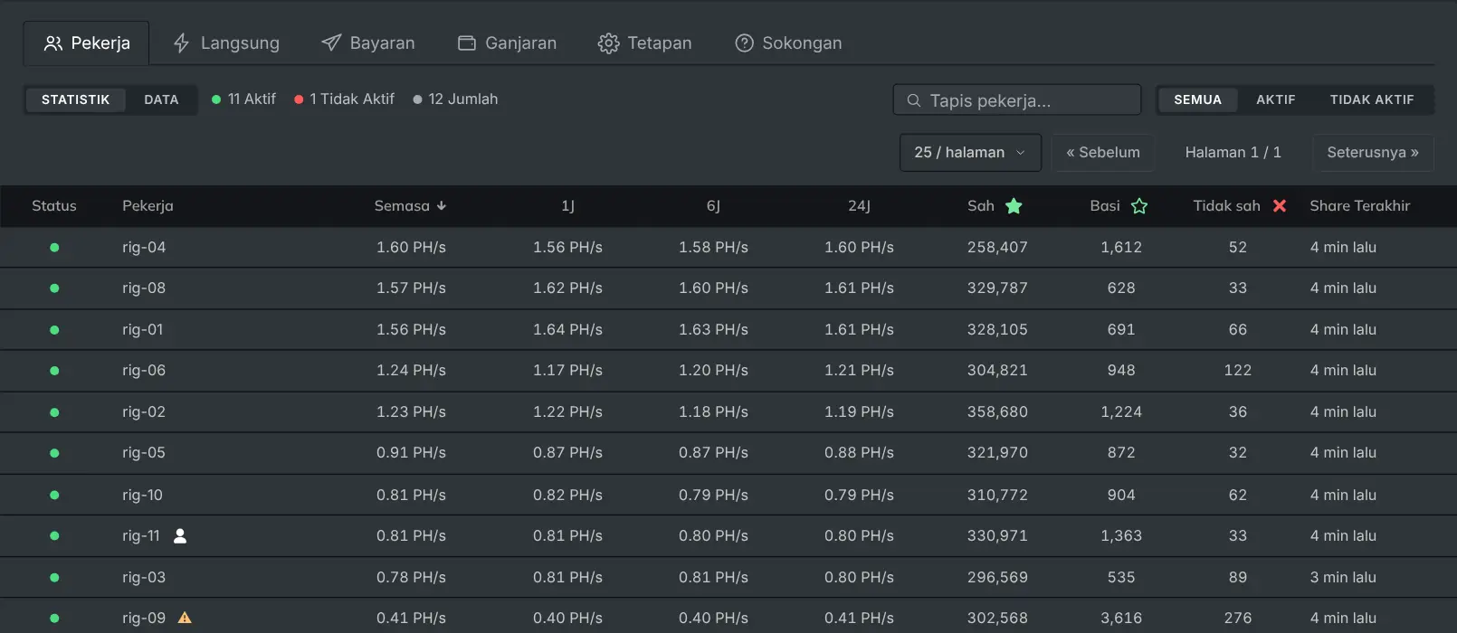Sort by the Pekerja column header
1457x633 pixels.
pyautogui.click(x=148, y=206)
